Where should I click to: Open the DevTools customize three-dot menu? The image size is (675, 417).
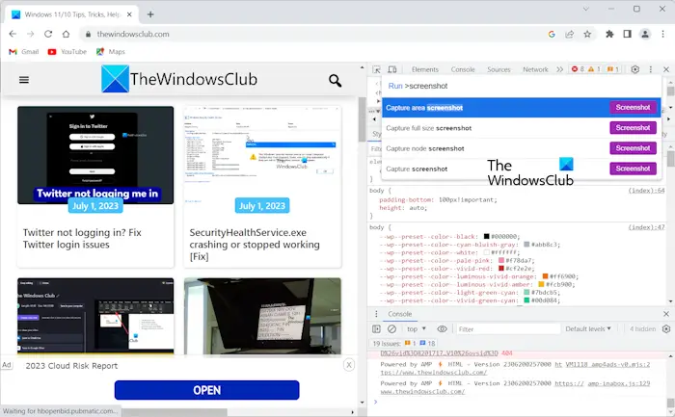coord(651,69)
